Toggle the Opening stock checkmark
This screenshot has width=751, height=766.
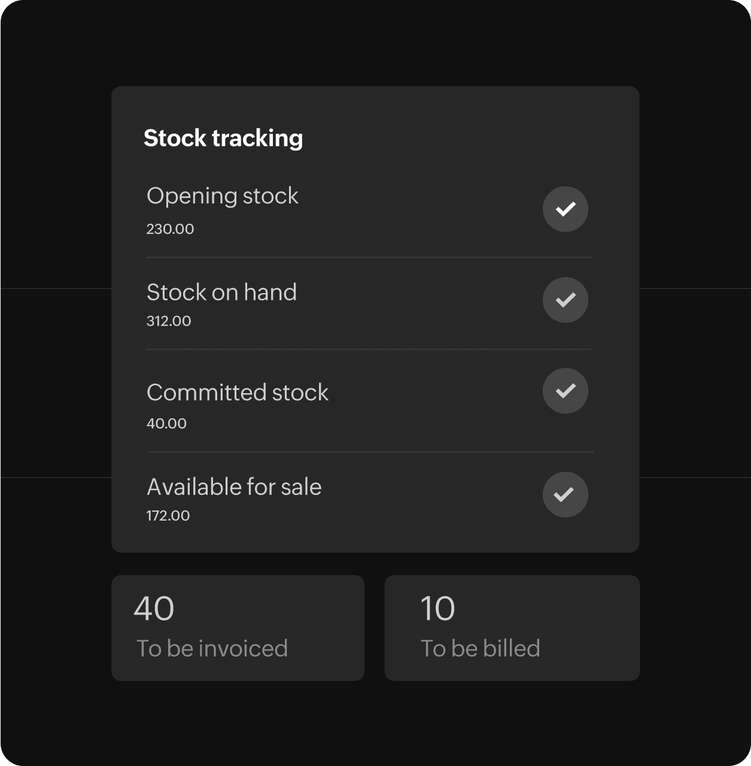pos(565,209)
